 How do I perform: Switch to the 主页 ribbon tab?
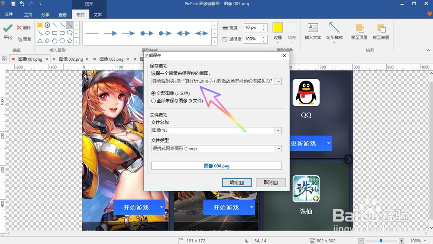click(x=28, y=15)
